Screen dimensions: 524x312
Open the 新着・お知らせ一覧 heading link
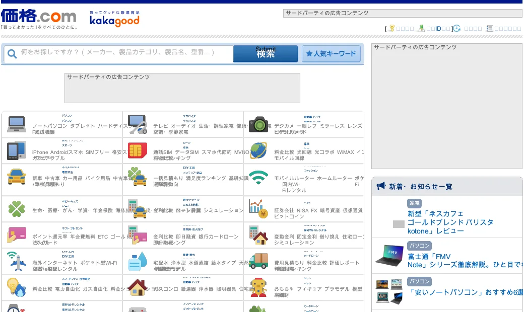pos(420,187)
